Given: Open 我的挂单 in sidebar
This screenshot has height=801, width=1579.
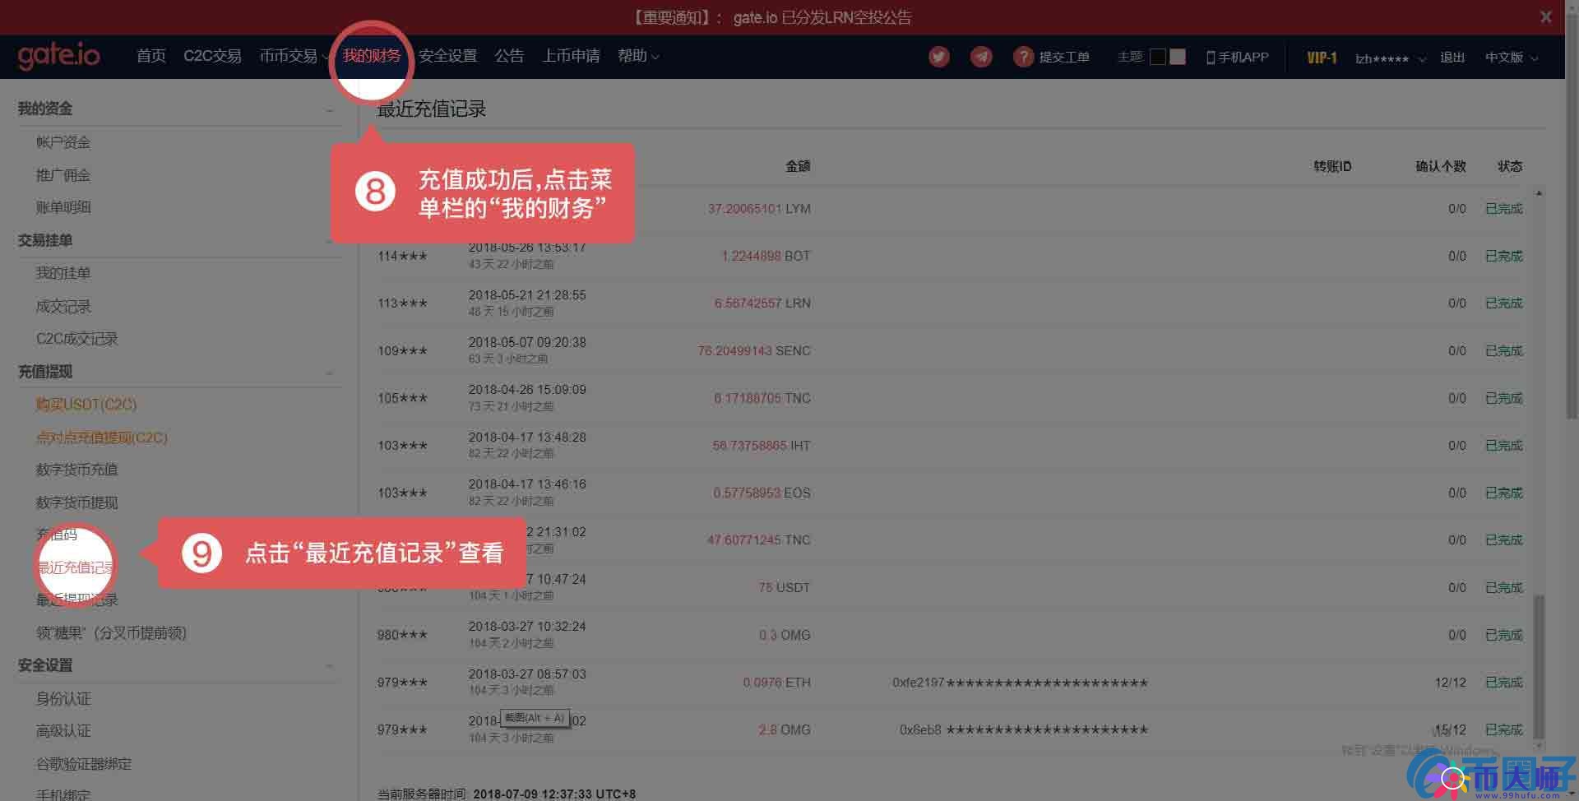Looking at the screenshot, I should [x=63, y=273].
